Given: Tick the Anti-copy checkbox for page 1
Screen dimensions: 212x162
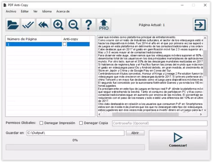Looking at the screenshot, I should click(64, 44).
